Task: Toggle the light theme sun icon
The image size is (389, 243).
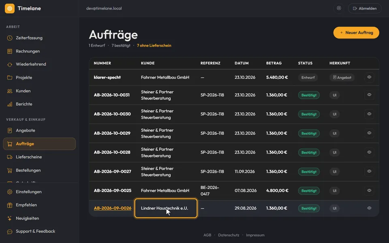Action: pos(339,8)
